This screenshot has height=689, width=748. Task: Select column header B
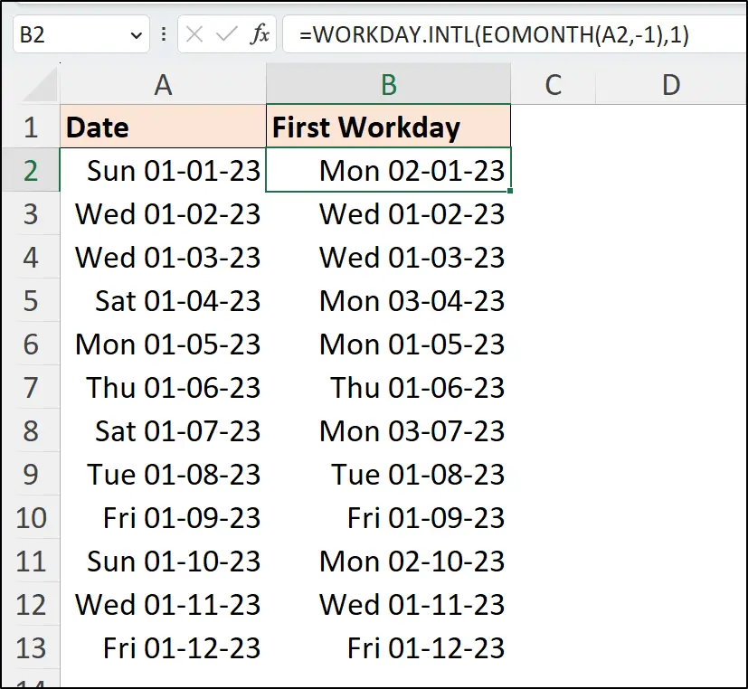[388, 85]
